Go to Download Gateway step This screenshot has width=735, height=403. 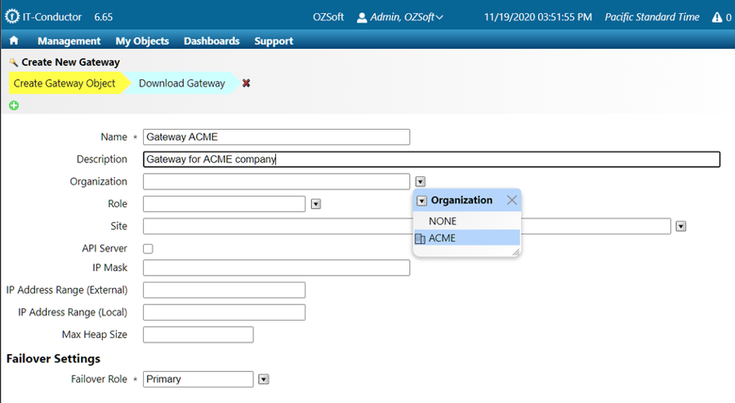(x=181, y=83)
